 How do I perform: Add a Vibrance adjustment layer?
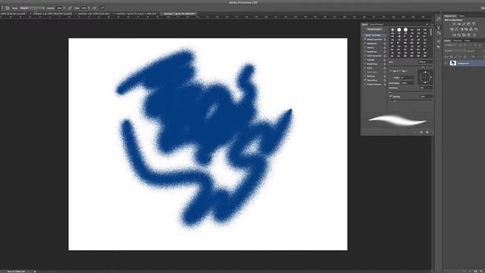474,24
